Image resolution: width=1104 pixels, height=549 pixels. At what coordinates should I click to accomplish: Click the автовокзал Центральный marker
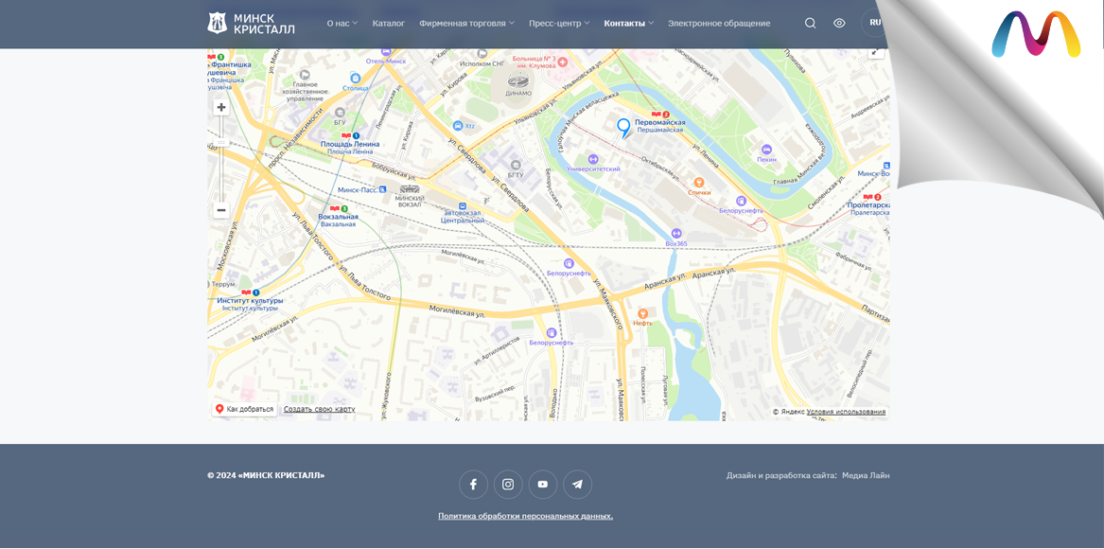tap(463, 206)
